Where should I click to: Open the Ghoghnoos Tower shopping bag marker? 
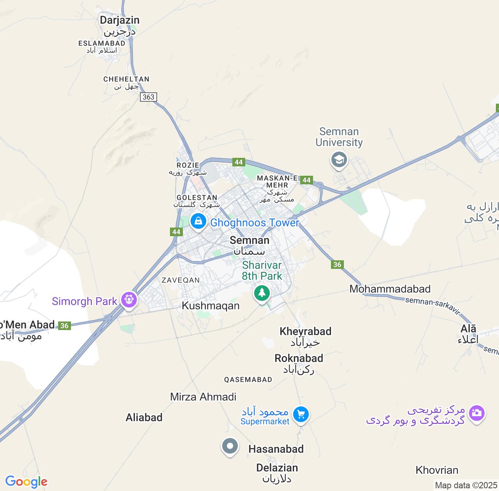198,222
